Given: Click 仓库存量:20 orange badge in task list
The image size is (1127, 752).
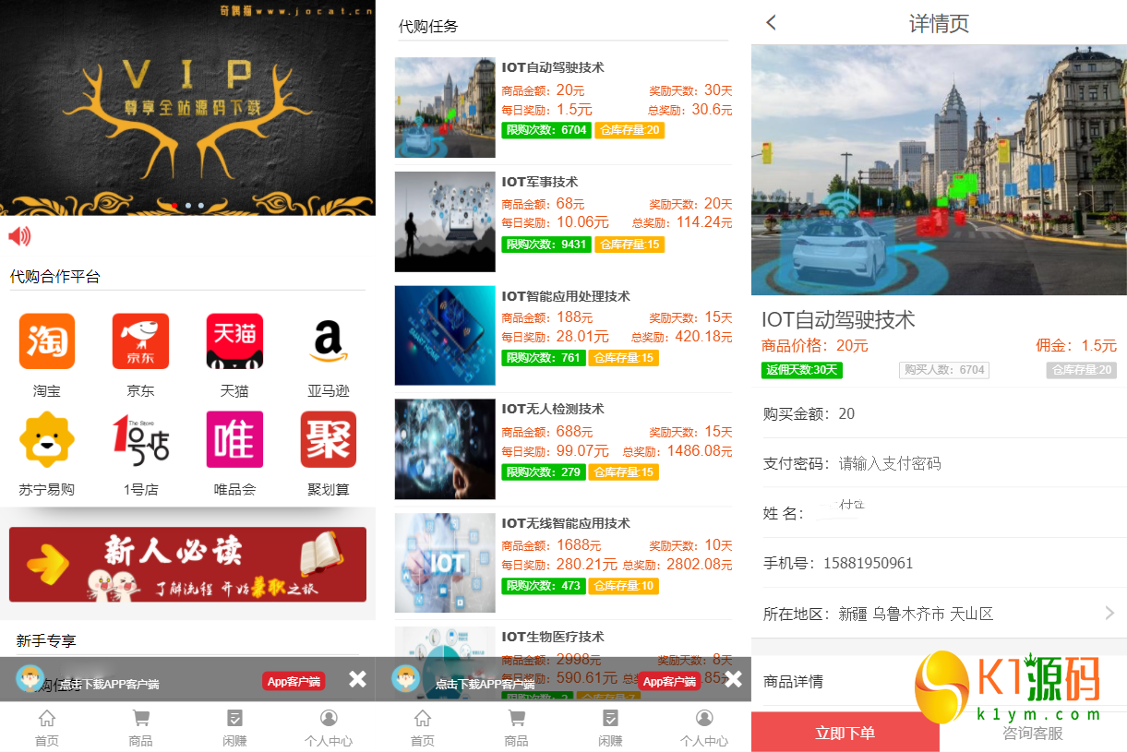Looking at the screenshot, I should [629, 130].
